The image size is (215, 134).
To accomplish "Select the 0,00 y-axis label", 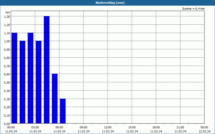I will [7, 124].
